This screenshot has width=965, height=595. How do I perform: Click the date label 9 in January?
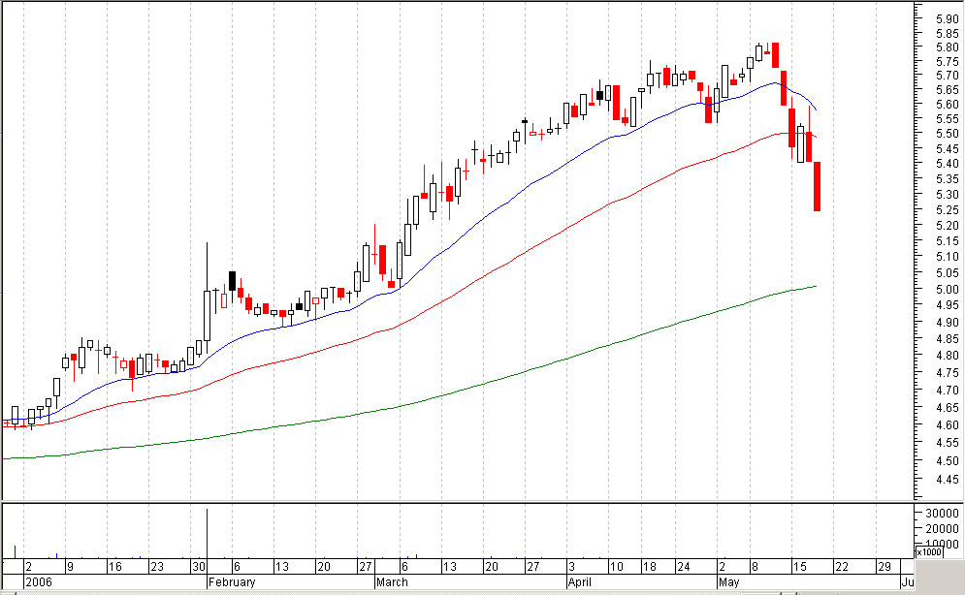(70, 567)
